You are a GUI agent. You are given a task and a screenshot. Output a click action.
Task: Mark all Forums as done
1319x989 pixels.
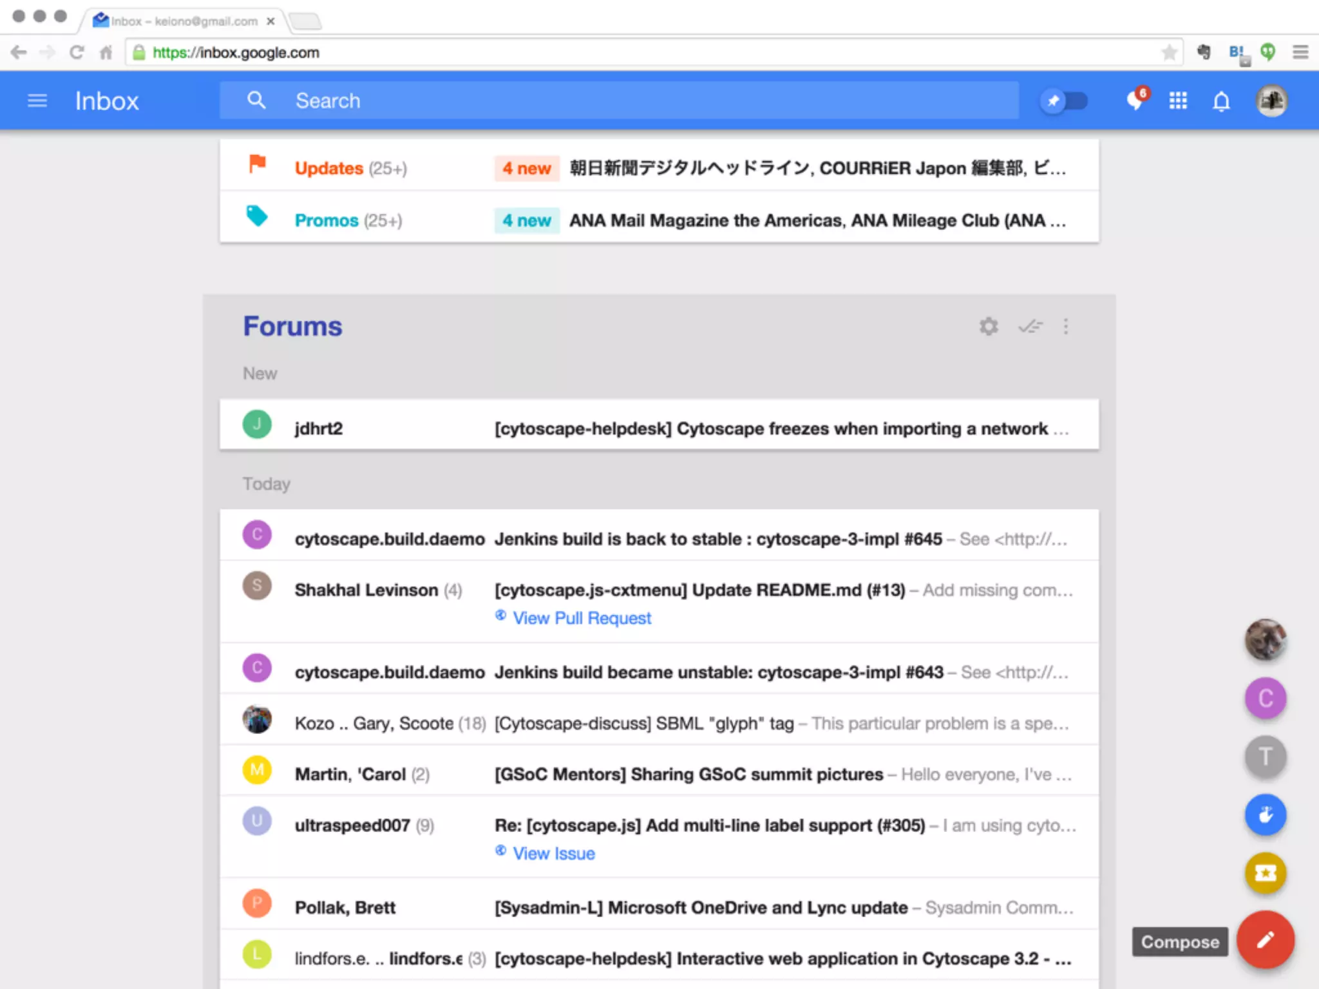point(1030,326)
